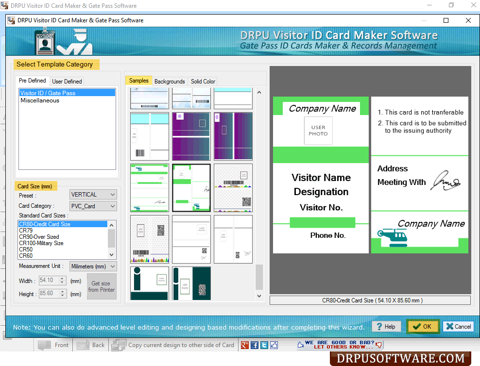Increase the Width value with the up arrow

(63, 278)
